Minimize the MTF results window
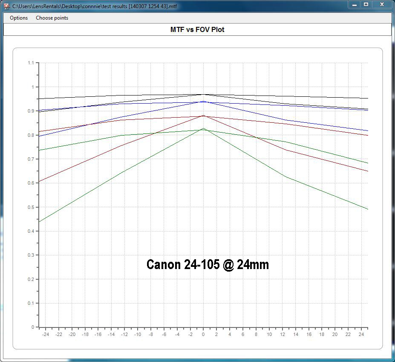Screen dimensions: 395x362 [x=355, y=5]
